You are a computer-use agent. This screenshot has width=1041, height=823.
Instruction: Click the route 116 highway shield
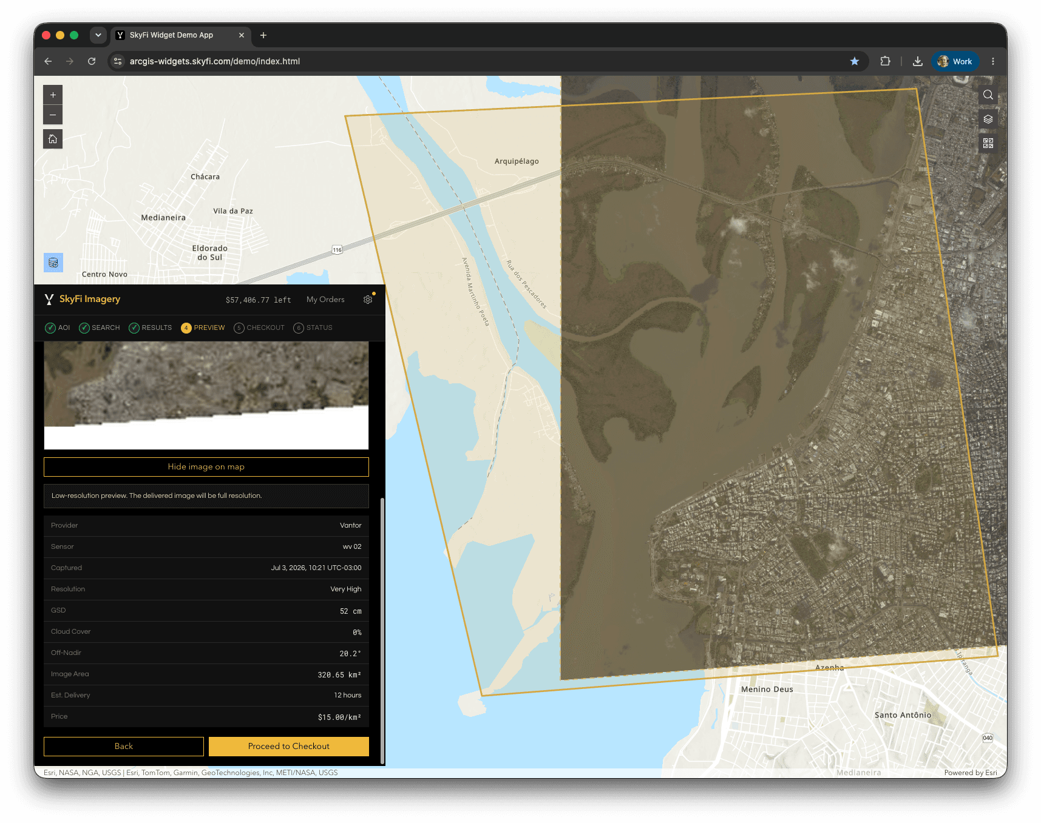337,250
